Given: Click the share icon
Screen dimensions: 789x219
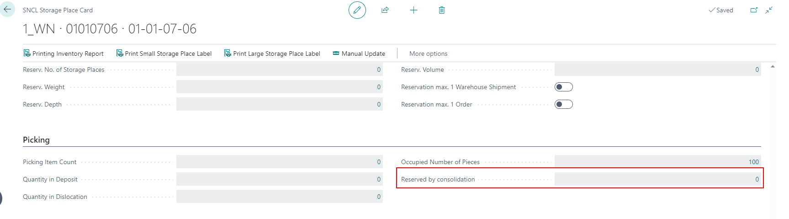Looking at the screenshot, I should pos(385,10).
